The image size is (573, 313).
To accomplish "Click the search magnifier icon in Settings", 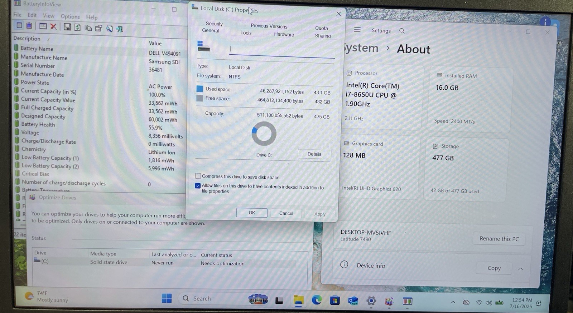I will [x=402, y=31].
